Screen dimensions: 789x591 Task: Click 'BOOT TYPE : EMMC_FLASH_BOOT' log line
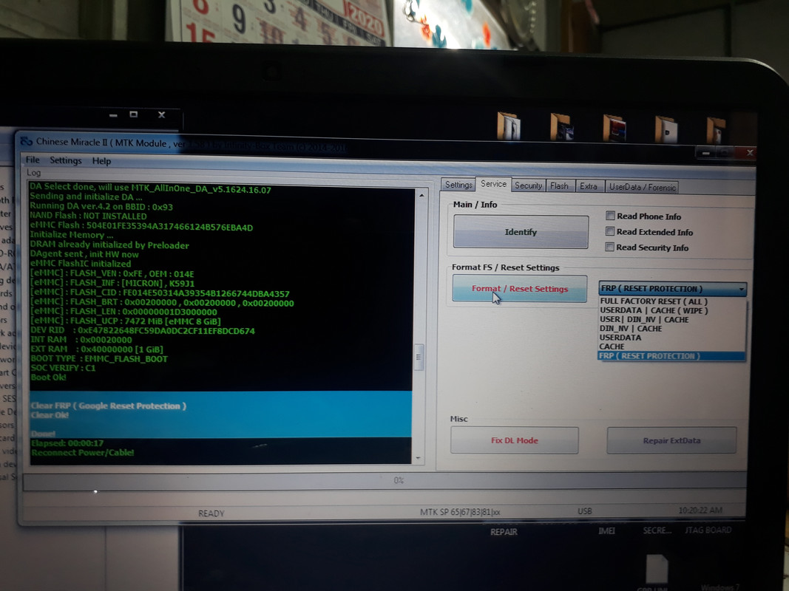(x=98, y=359)
